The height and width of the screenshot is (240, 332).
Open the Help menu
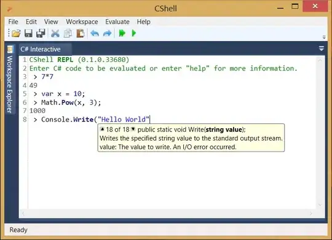[143, 21]
